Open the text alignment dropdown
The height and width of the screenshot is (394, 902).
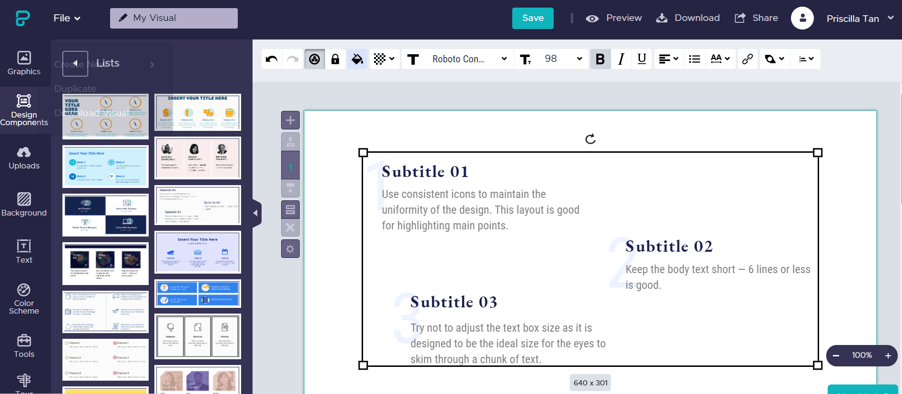669,59
